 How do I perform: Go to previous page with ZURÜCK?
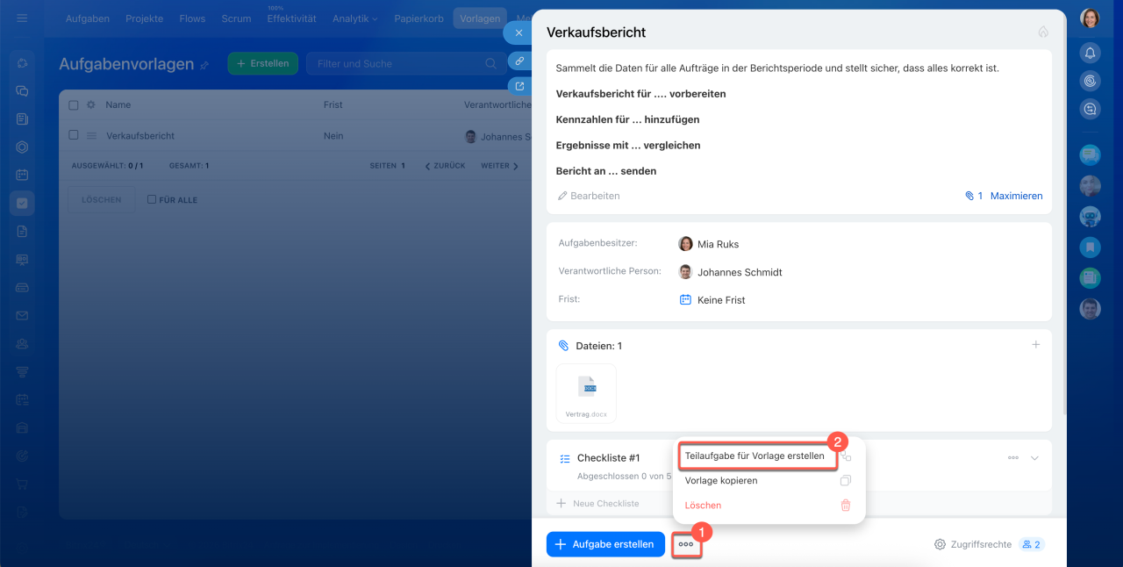tap(445, 165)
